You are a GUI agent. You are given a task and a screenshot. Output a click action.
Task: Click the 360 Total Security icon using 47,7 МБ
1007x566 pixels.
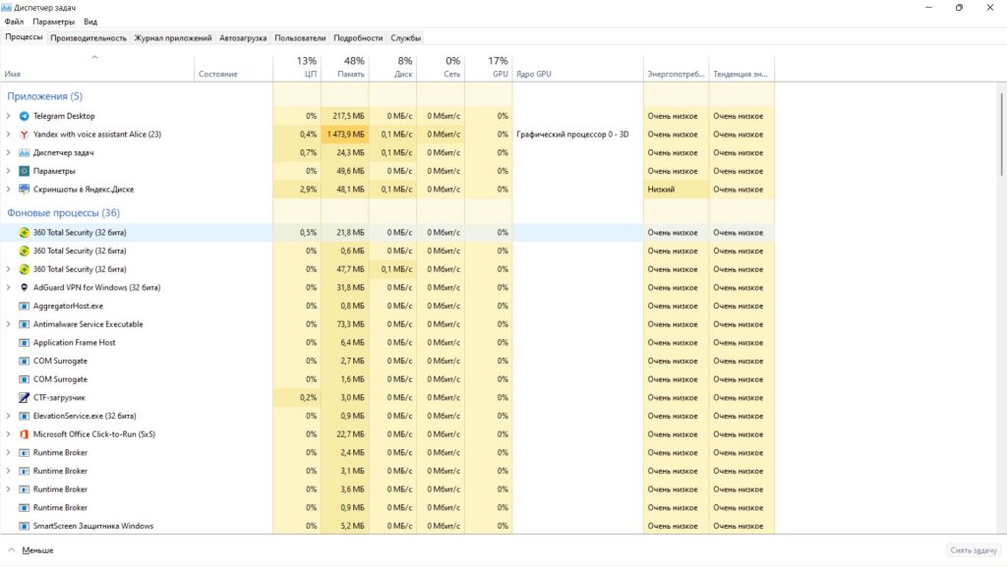[x=24, y=269]
